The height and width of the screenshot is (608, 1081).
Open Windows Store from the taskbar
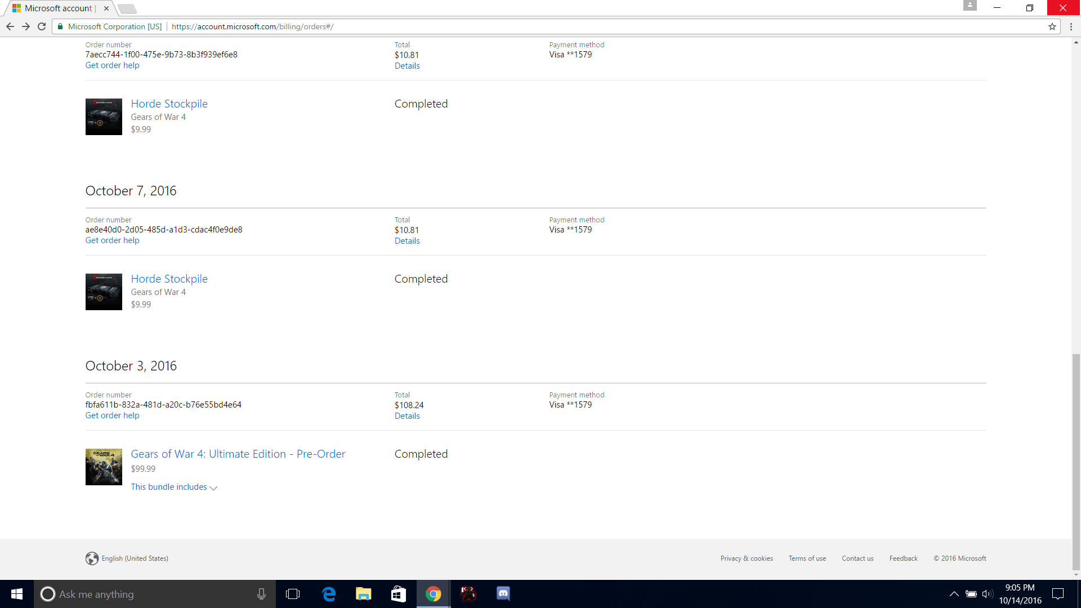tap(399, 594)
